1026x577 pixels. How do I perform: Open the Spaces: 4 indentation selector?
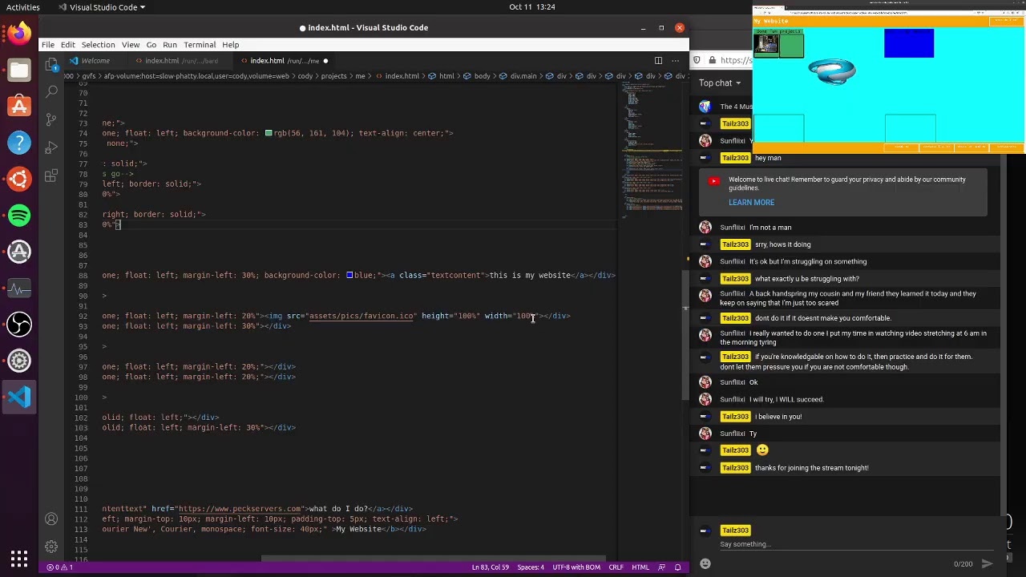(531, 567)
